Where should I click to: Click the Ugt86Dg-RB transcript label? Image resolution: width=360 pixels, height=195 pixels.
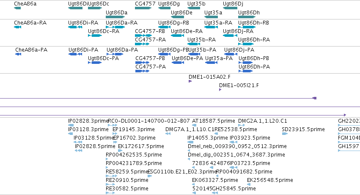tap(173, 23)
